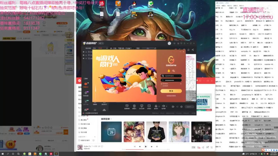
Task: Open version dropdown beside streaming app logo
Action: pyautogui.click(x=101, y=43)
